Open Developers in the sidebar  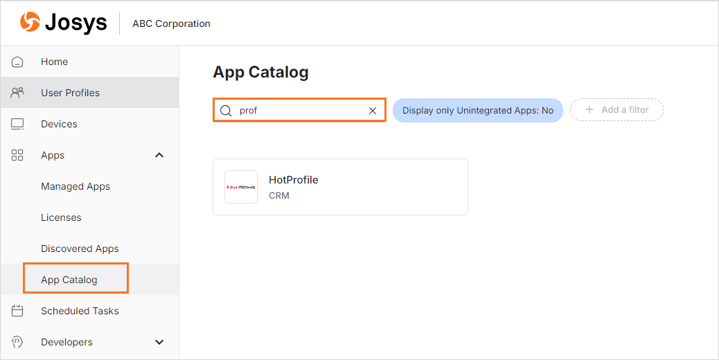tap(90, 342)
